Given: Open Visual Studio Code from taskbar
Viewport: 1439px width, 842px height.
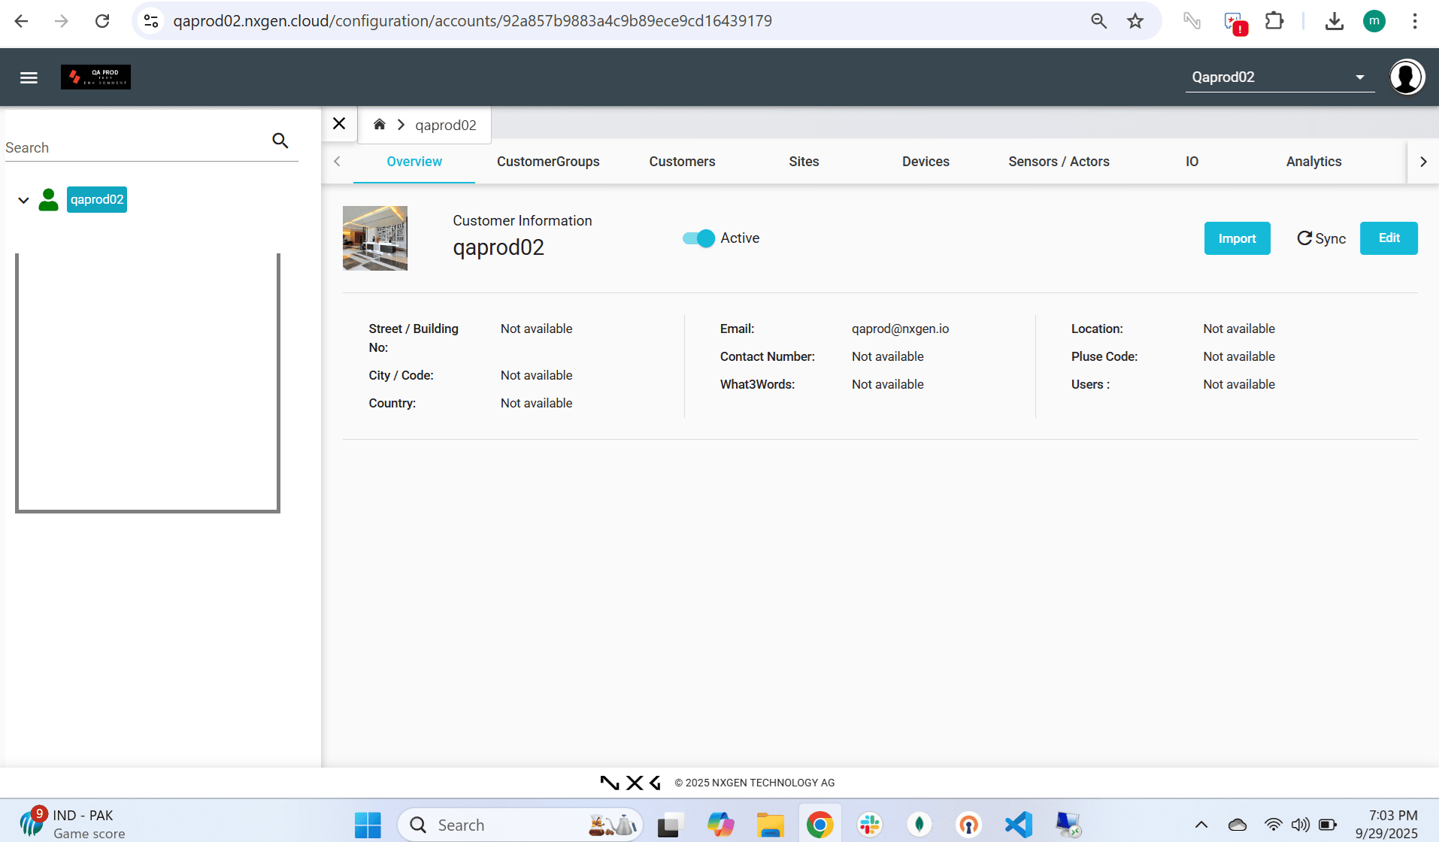Looking at the screenshot, I should tap(1019, 825).
